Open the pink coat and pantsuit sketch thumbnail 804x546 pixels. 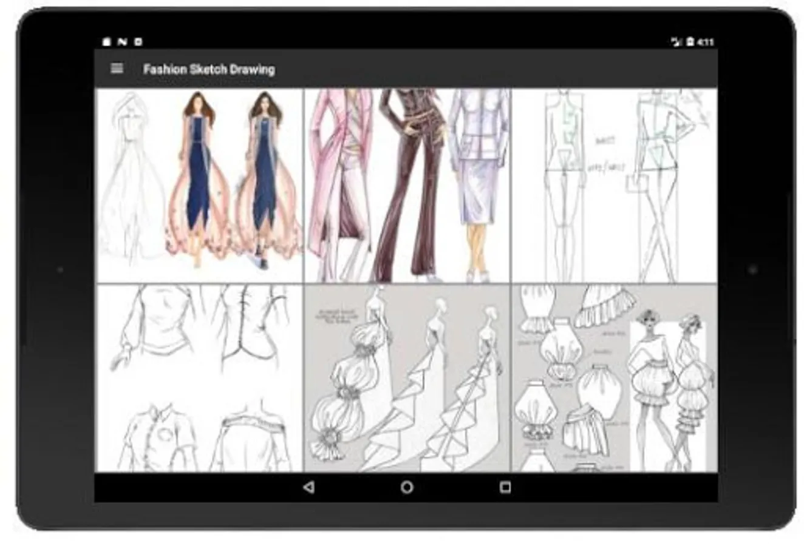click(407, 185)
